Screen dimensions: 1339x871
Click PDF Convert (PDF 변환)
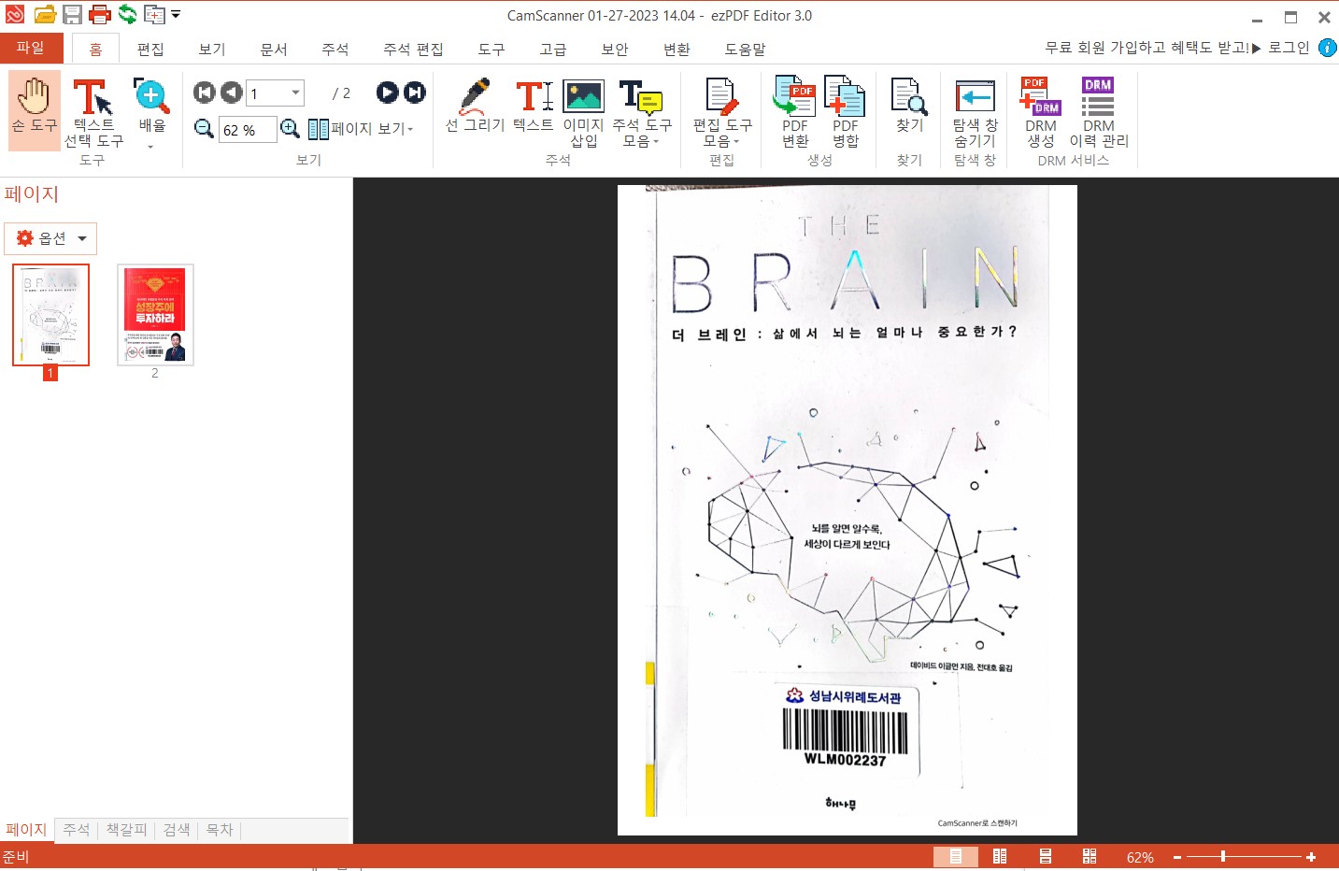795,112
